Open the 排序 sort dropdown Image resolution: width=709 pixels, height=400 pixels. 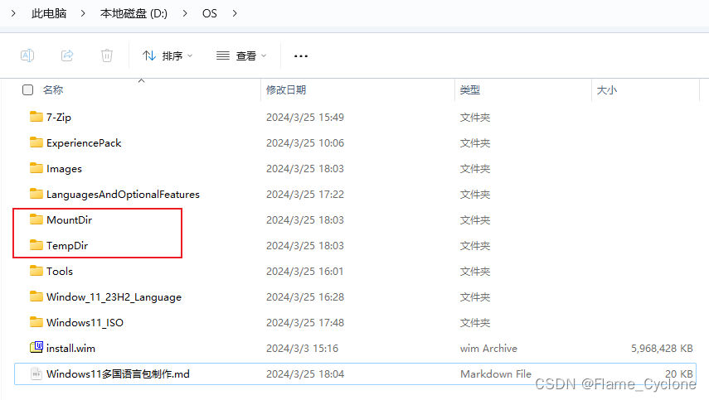coord(168,55)
